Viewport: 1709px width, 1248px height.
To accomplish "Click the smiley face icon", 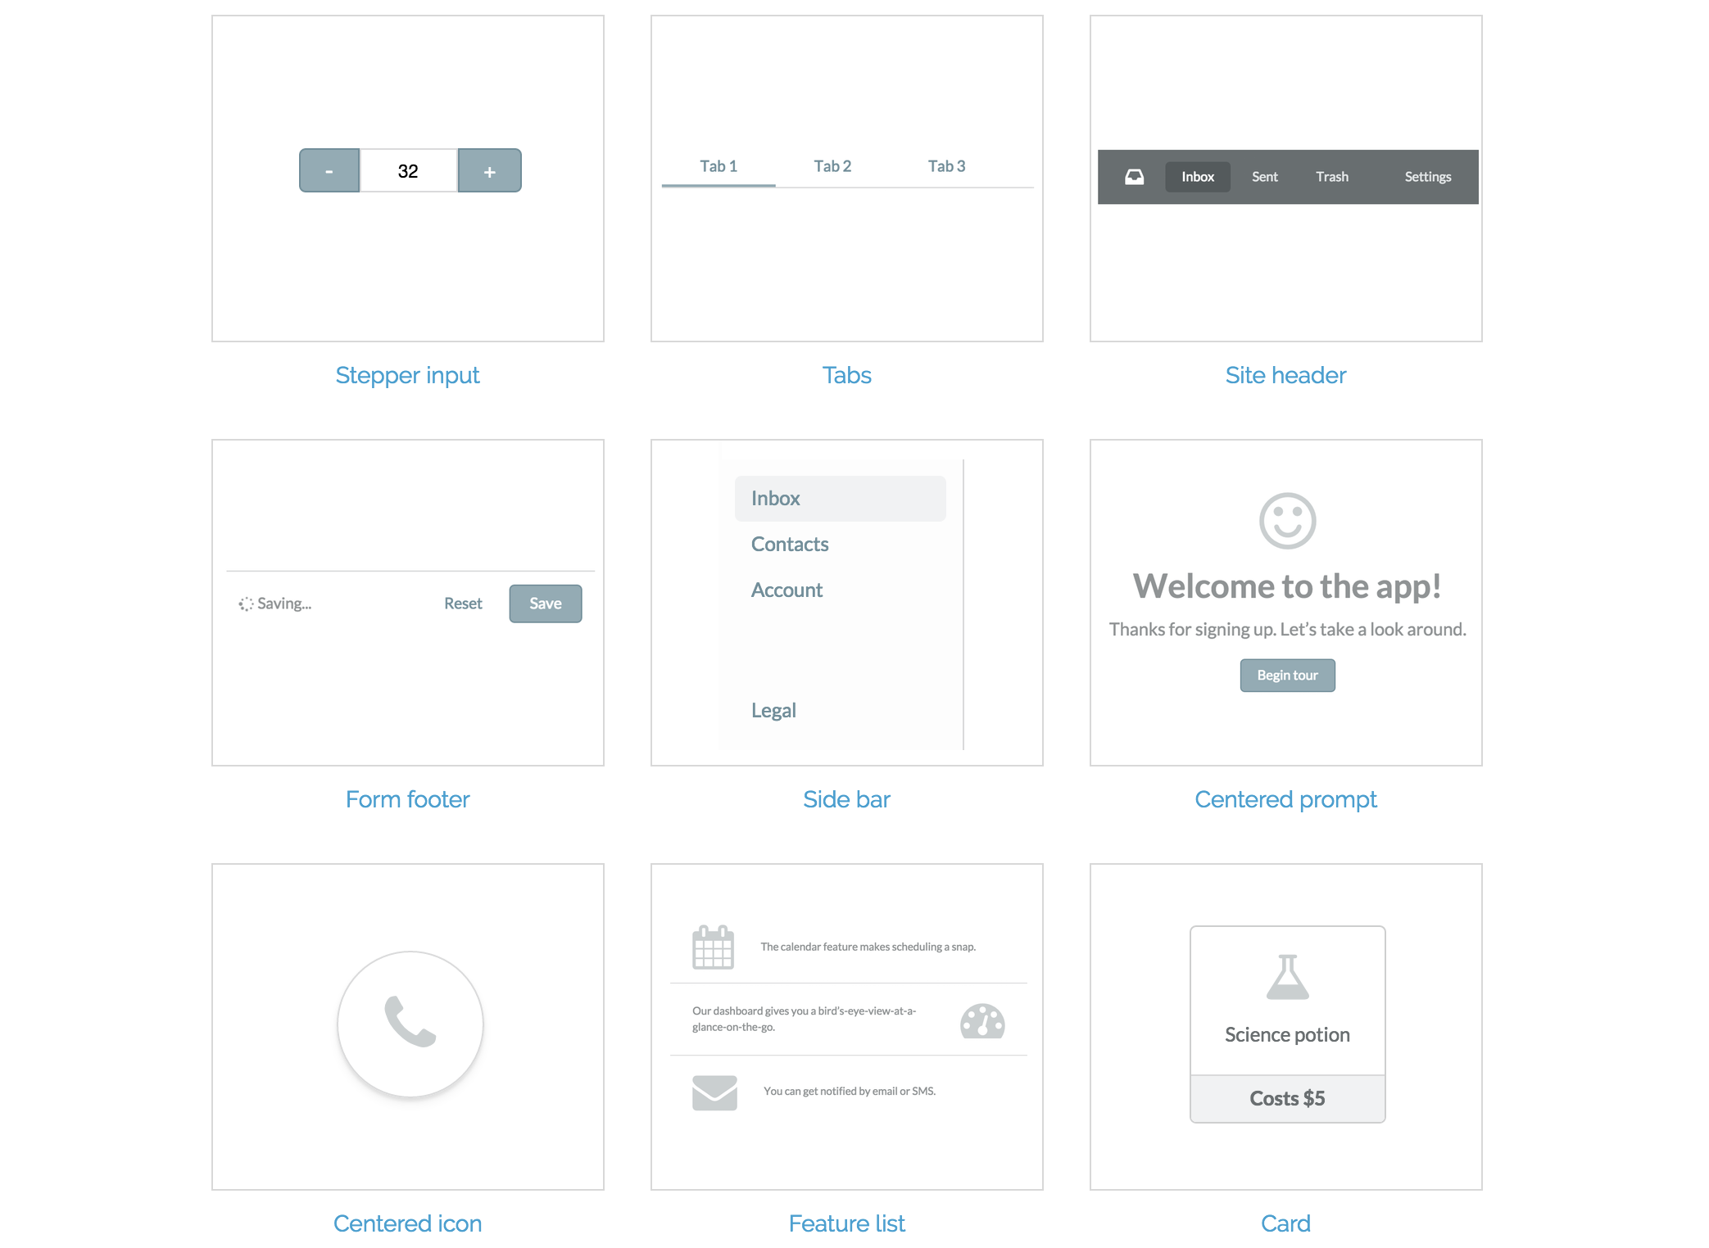I will (x=1287, y=521).
